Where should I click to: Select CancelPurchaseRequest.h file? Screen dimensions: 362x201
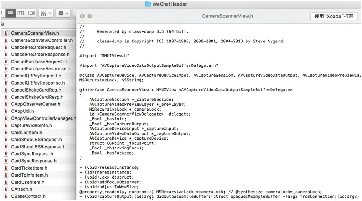(x=38, y=62)
